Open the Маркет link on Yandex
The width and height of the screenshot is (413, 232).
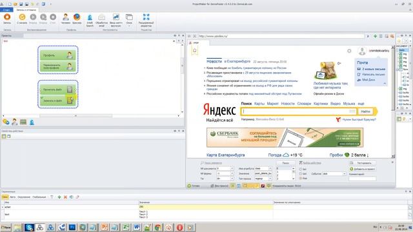(272, 104)
